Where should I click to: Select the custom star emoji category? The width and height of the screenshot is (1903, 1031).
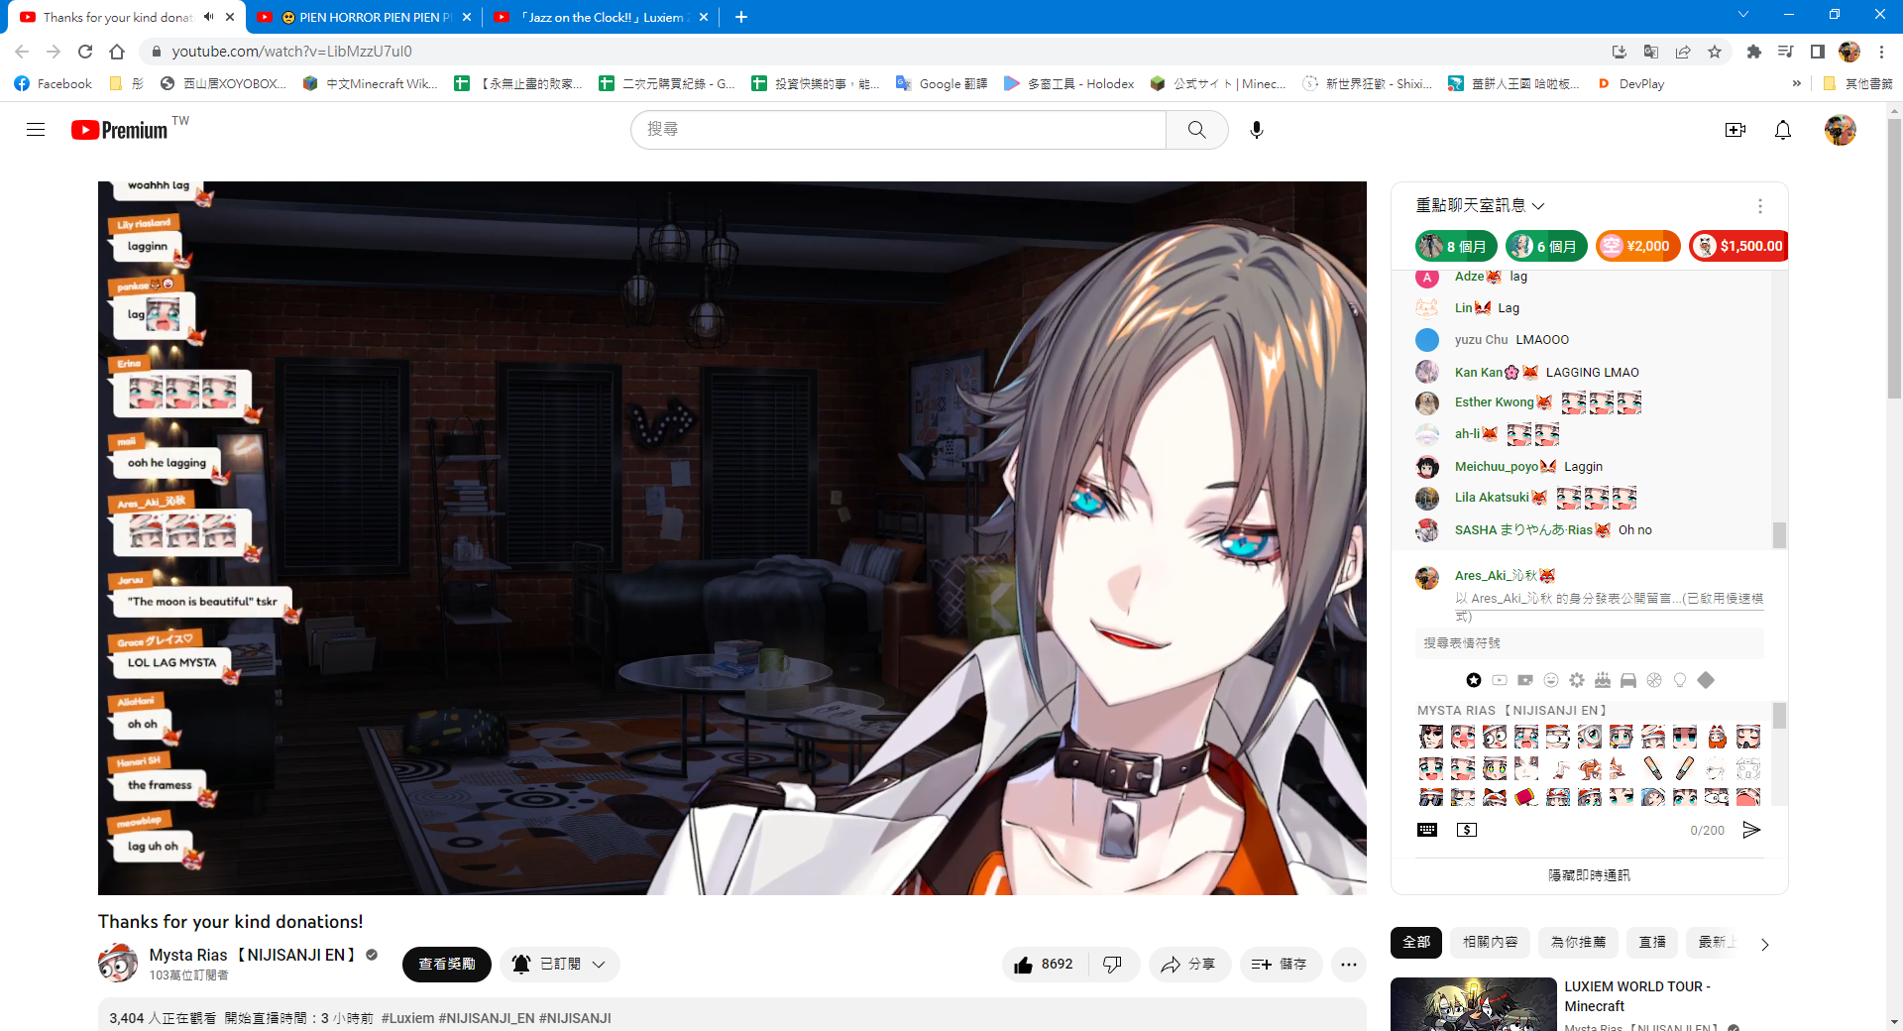pyautogui.click(x=1474, y=680)
